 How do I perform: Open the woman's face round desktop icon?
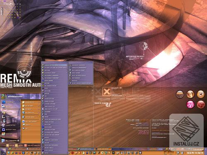tap(190, 94)
